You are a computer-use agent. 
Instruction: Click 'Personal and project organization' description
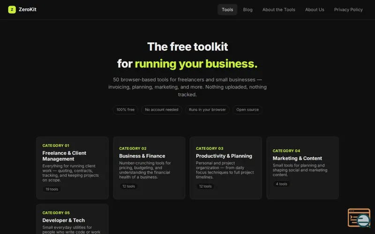(225, 170)
